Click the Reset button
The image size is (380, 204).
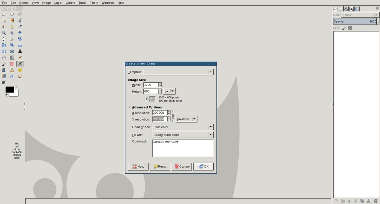[160, 166]
